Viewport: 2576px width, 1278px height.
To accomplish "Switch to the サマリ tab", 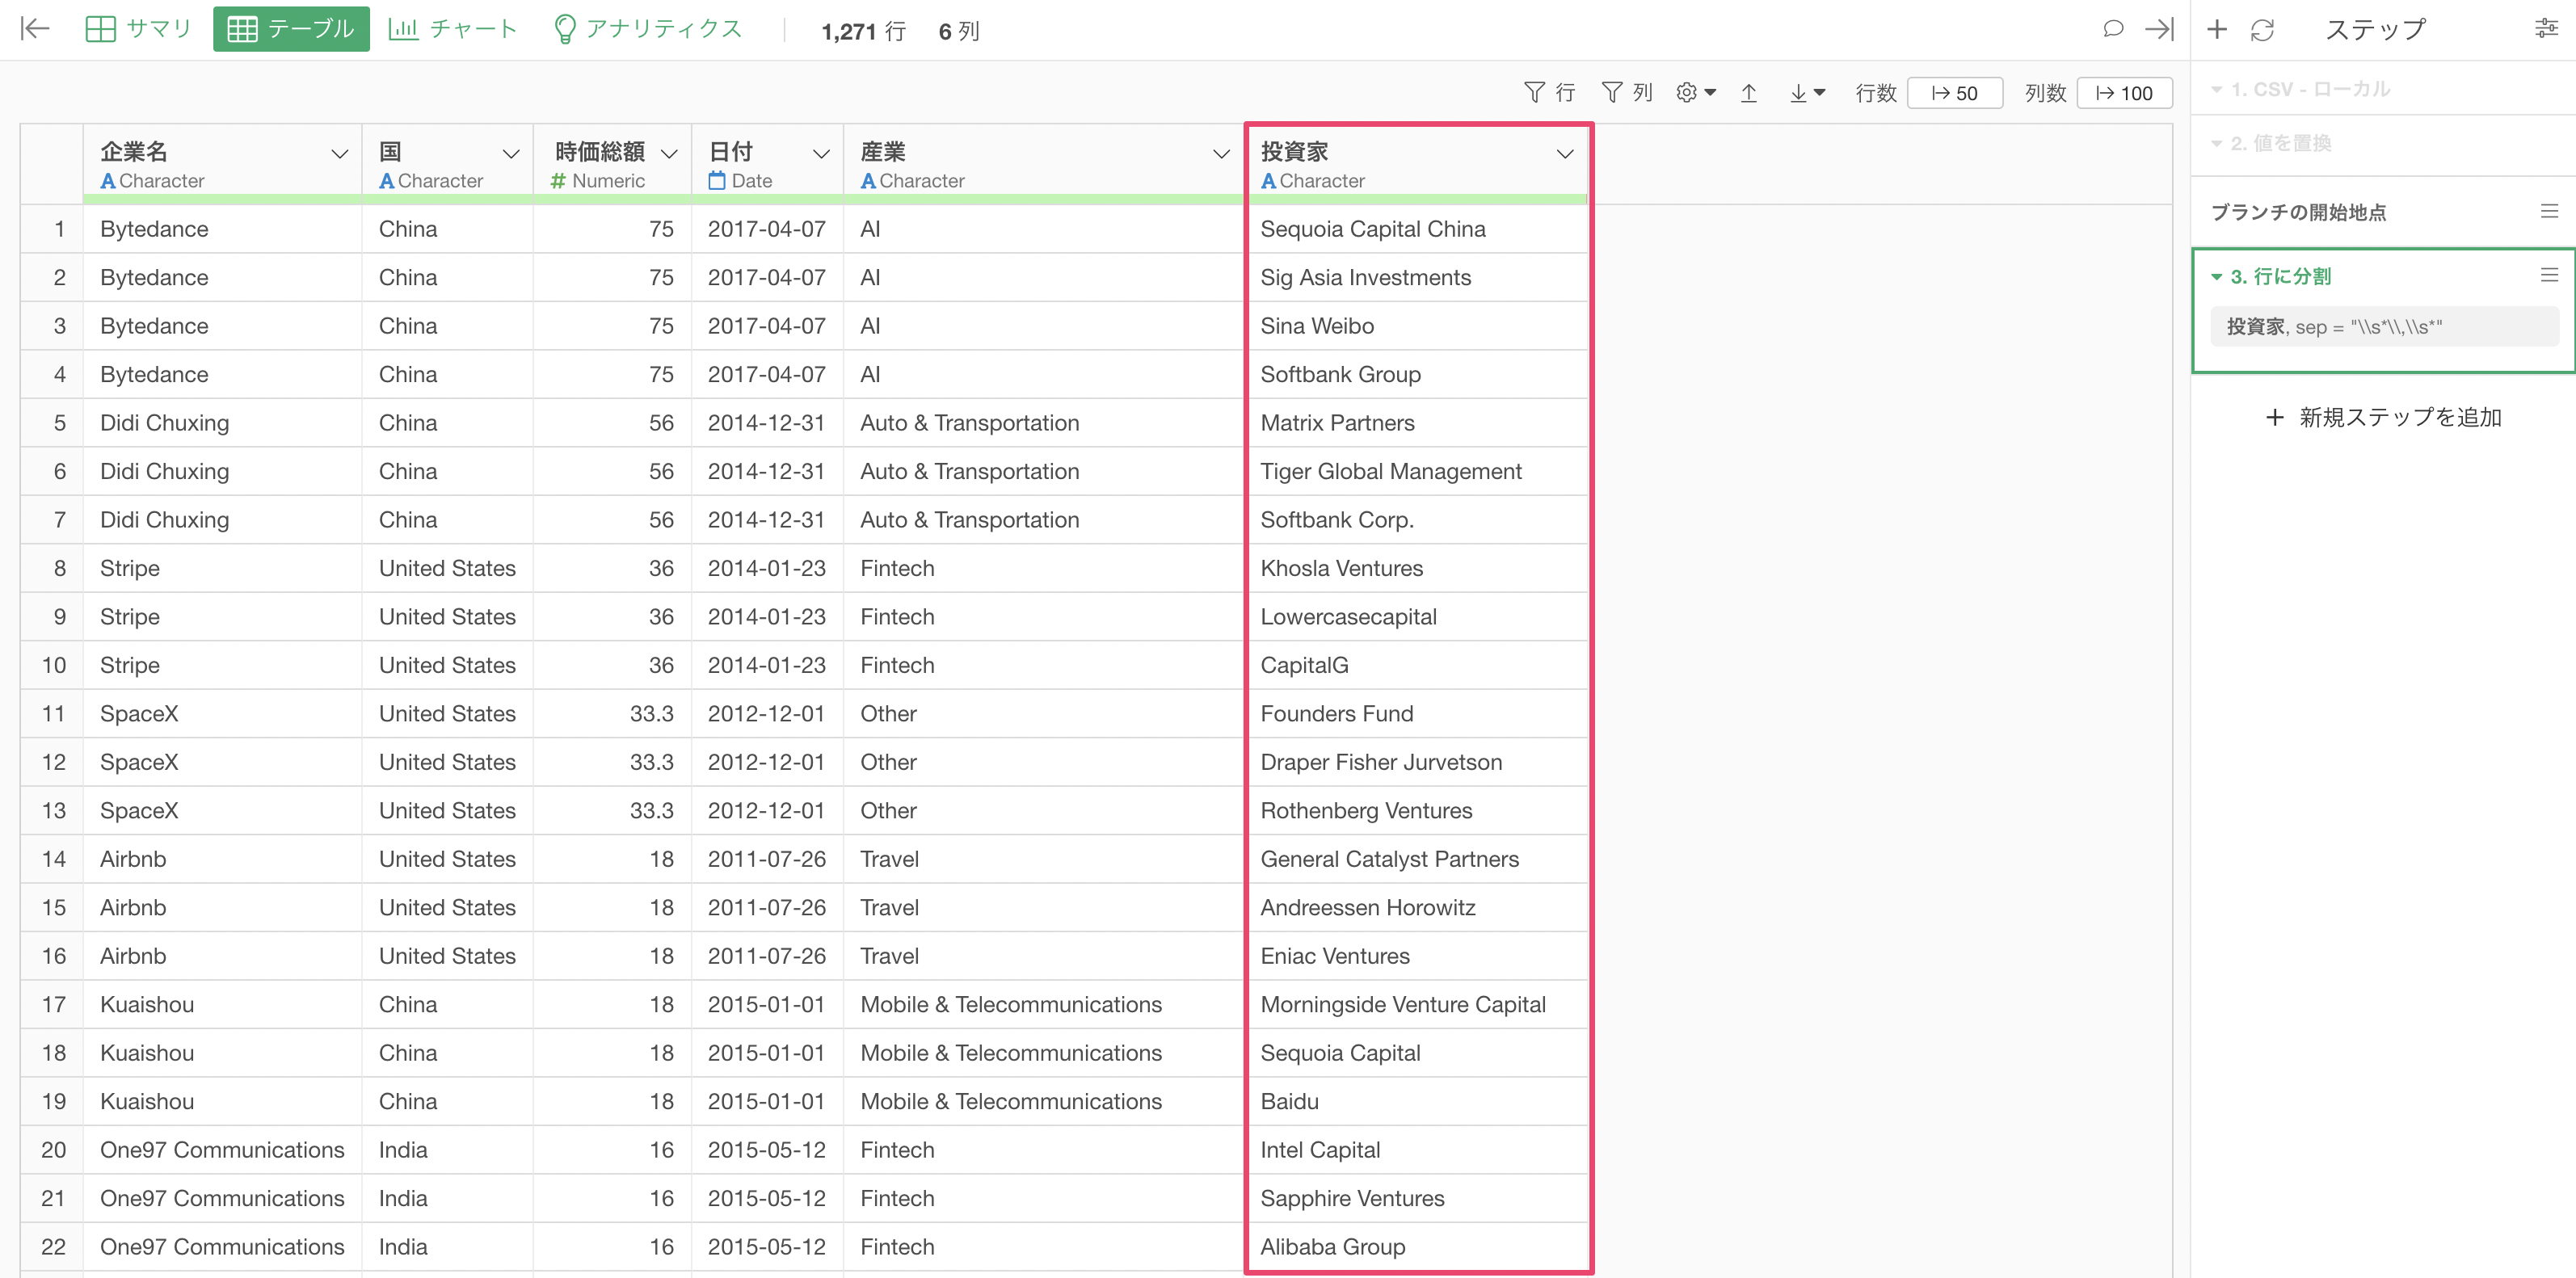I will point(138,29).
